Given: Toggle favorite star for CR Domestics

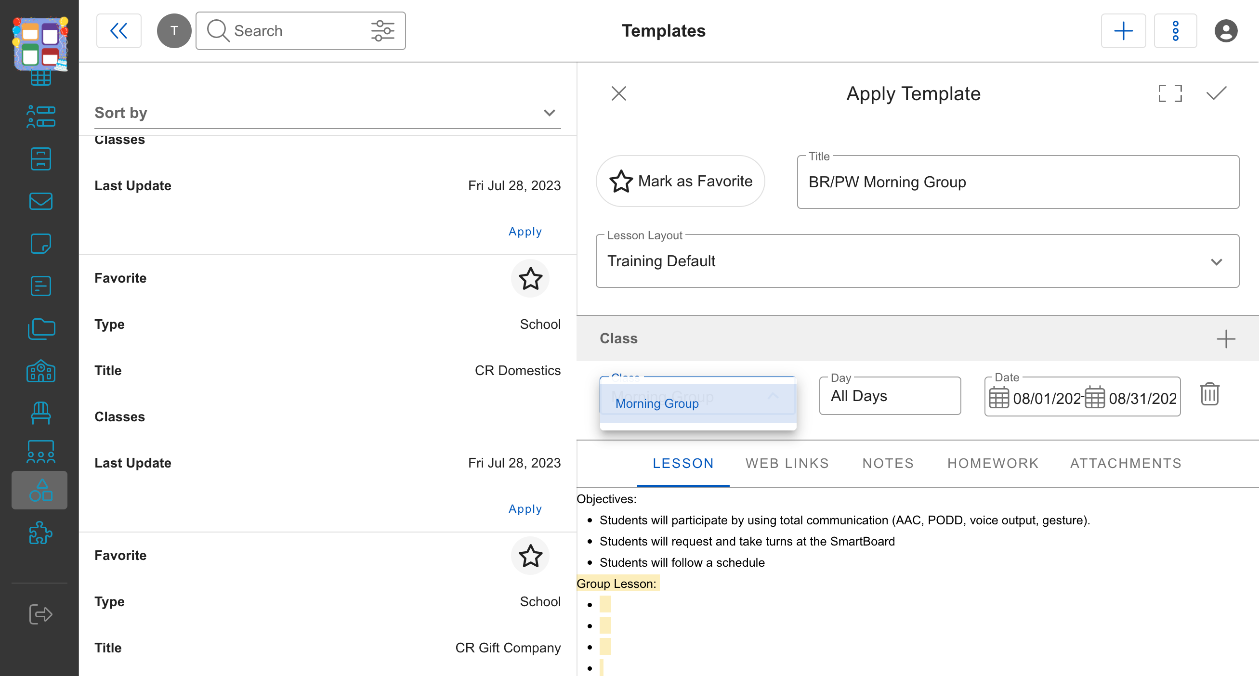Looking at the screenshot, I should point(530,278).
